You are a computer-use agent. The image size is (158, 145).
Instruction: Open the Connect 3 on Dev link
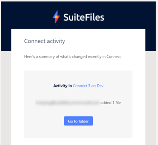click(88, 86)
